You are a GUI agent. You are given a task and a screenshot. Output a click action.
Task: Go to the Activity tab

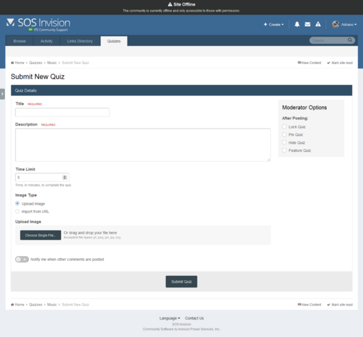[47, 41]
